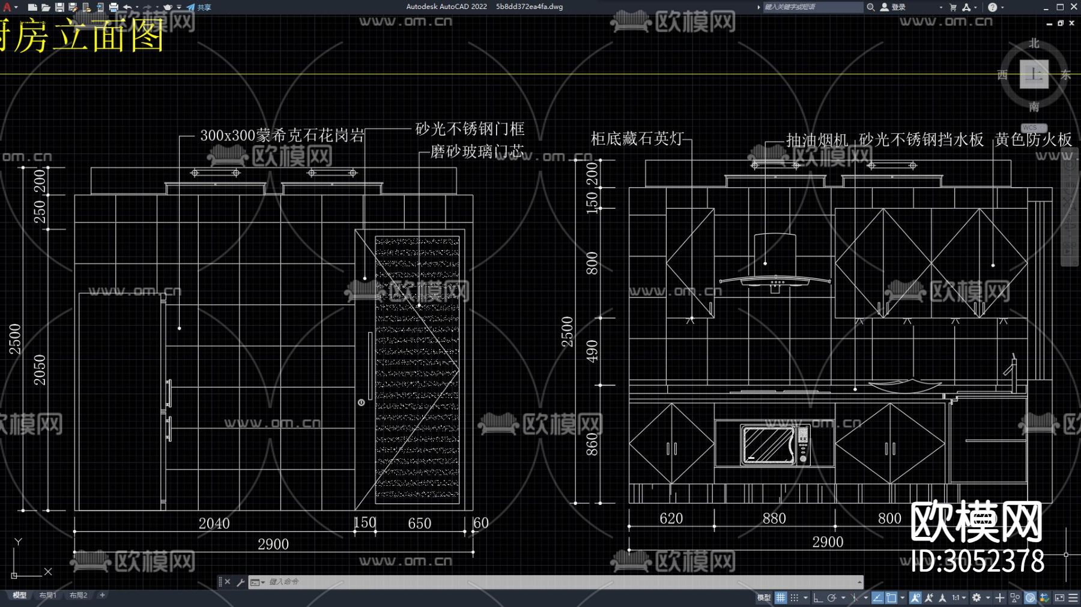Toggle ortho mode in status bar
Viewport: 1081px width, 607px height.
818,597
